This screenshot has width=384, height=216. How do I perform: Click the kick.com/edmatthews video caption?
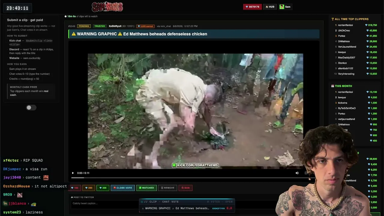pos(195,165)
